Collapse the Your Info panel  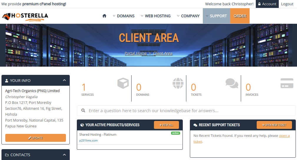pyautogui.click(x=64, y=80)
